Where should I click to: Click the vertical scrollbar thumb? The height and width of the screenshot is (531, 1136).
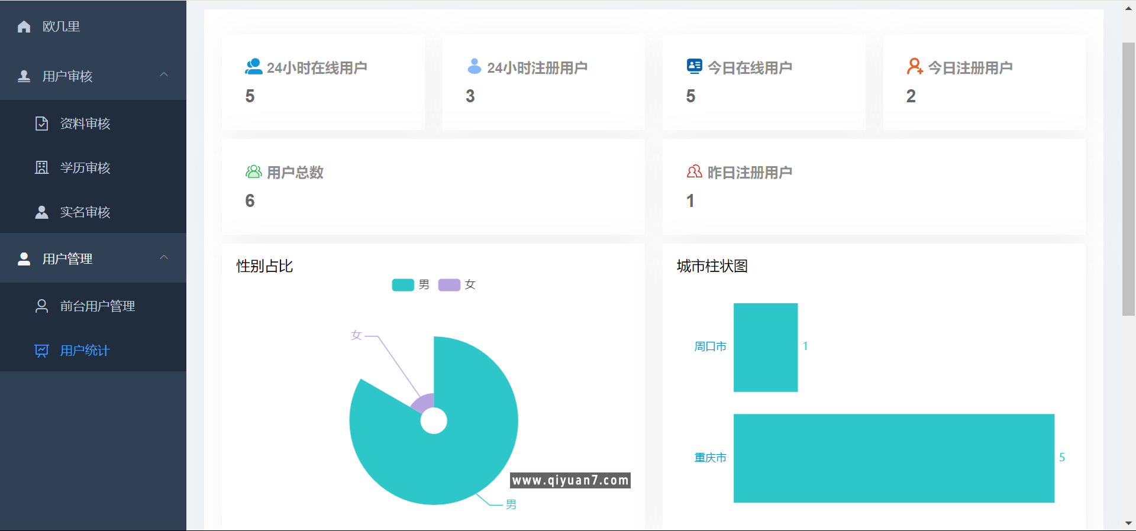[x=1128, y=177]
